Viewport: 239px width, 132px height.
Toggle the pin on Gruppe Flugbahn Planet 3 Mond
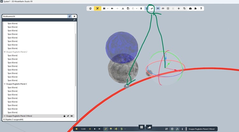pyautogui.click(x=68, y=116)
